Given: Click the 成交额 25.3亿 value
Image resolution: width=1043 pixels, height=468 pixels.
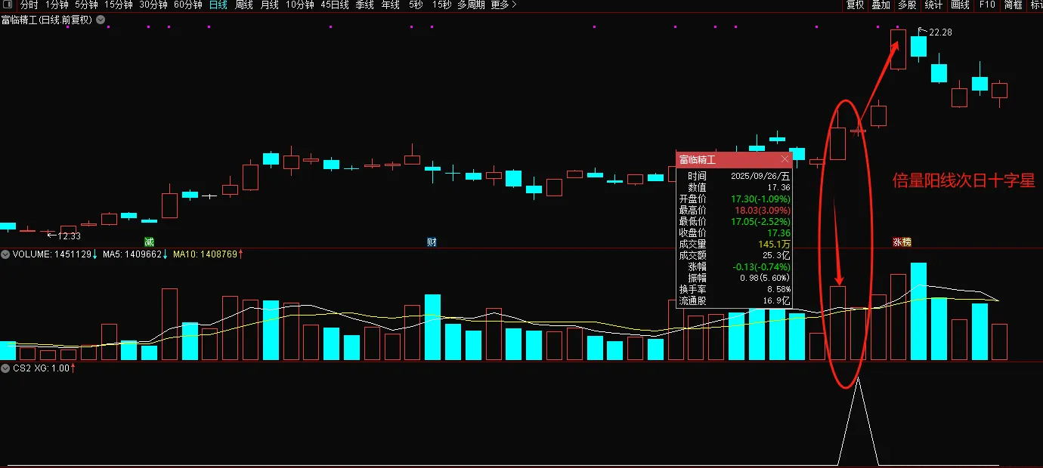Looking at the screenshot, I should pos(775,255).
